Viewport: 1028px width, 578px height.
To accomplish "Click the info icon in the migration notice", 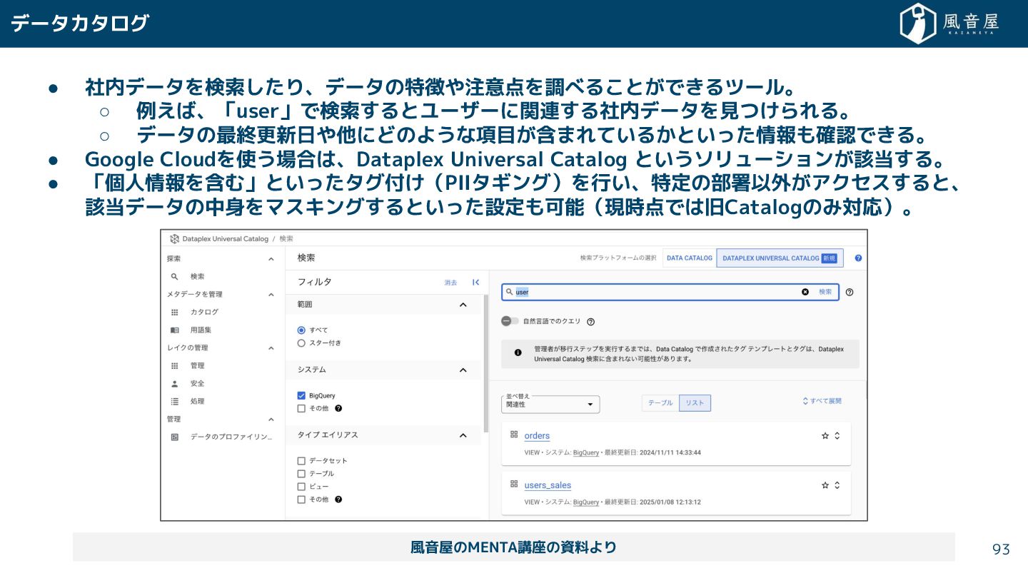I will coord(518,353).
